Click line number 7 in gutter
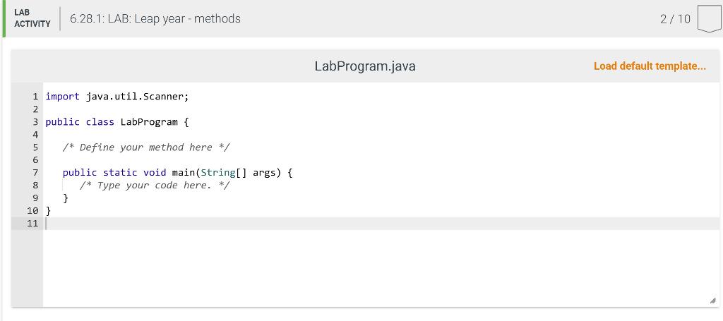Screen dimensions: 723x321 tap(35, 173)
